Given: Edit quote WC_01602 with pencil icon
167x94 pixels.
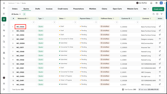Looking at the screenshot, I should tap(160, 31).
